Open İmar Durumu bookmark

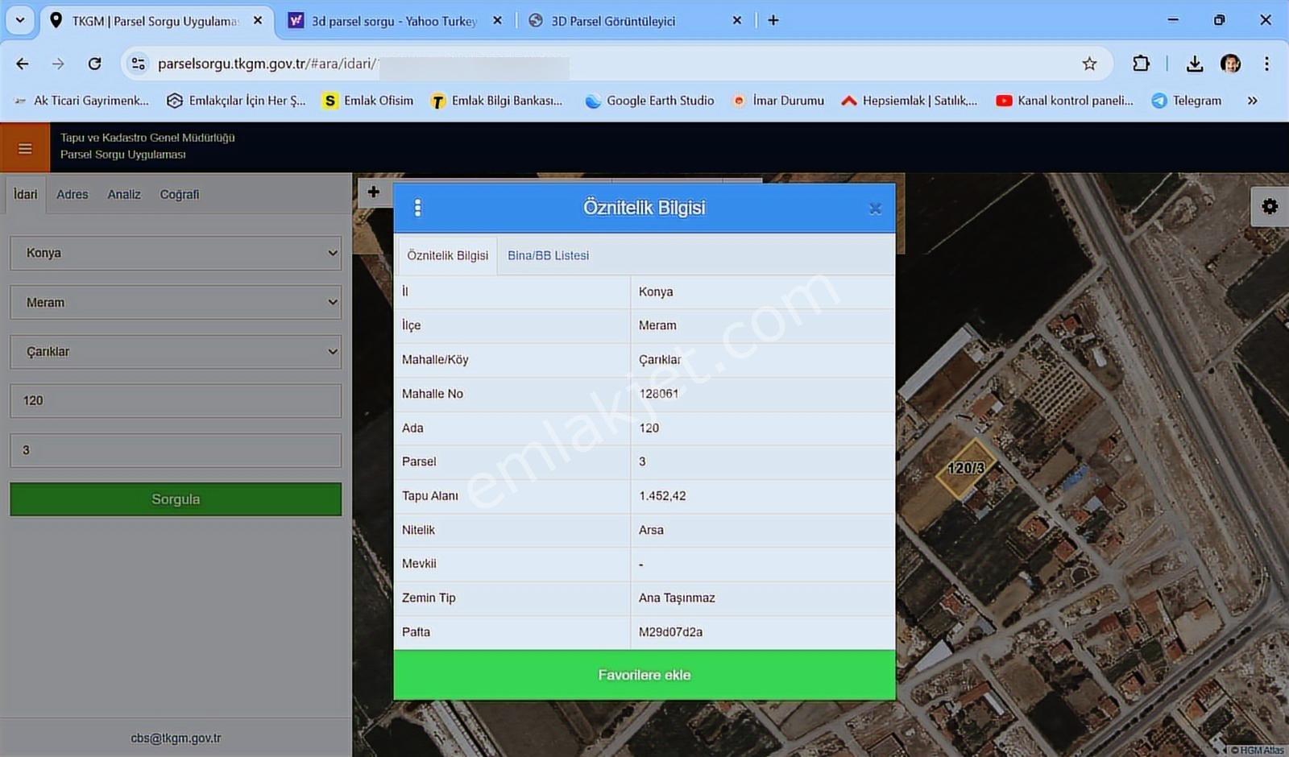point(777,101)
